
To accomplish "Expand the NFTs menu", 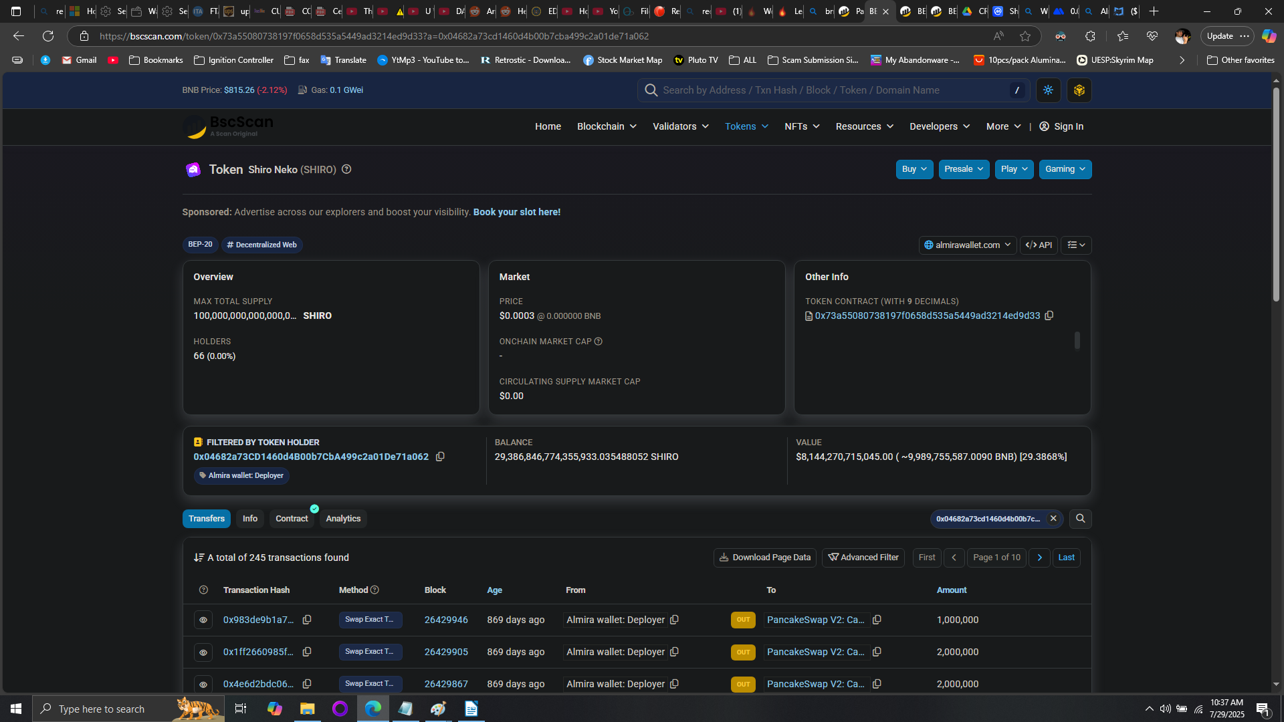I will 802,126.
